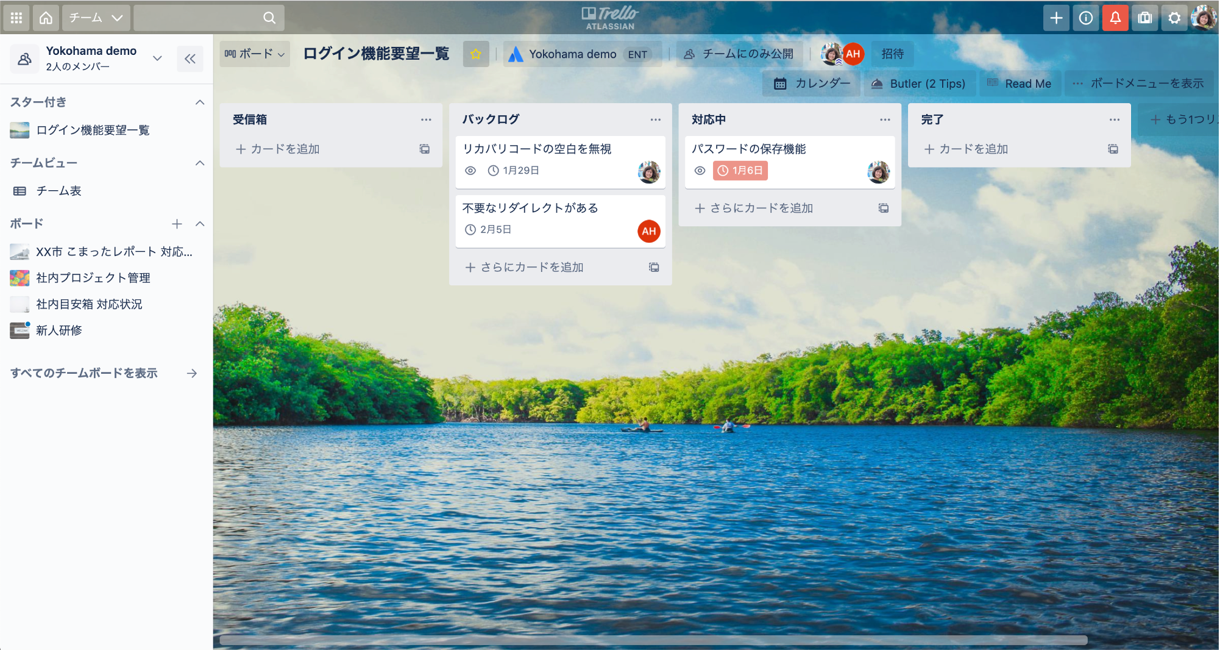The height and width of the screenshot is (650, 1220).
Task: Collapse the スター付き sidebar section
Action: click(x=199, y=102)
